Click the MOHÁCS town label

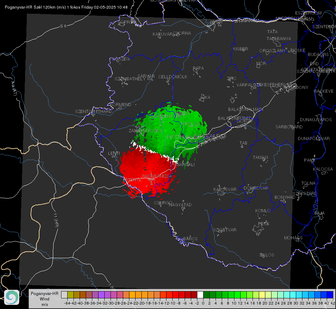click(x=293, y=238)
